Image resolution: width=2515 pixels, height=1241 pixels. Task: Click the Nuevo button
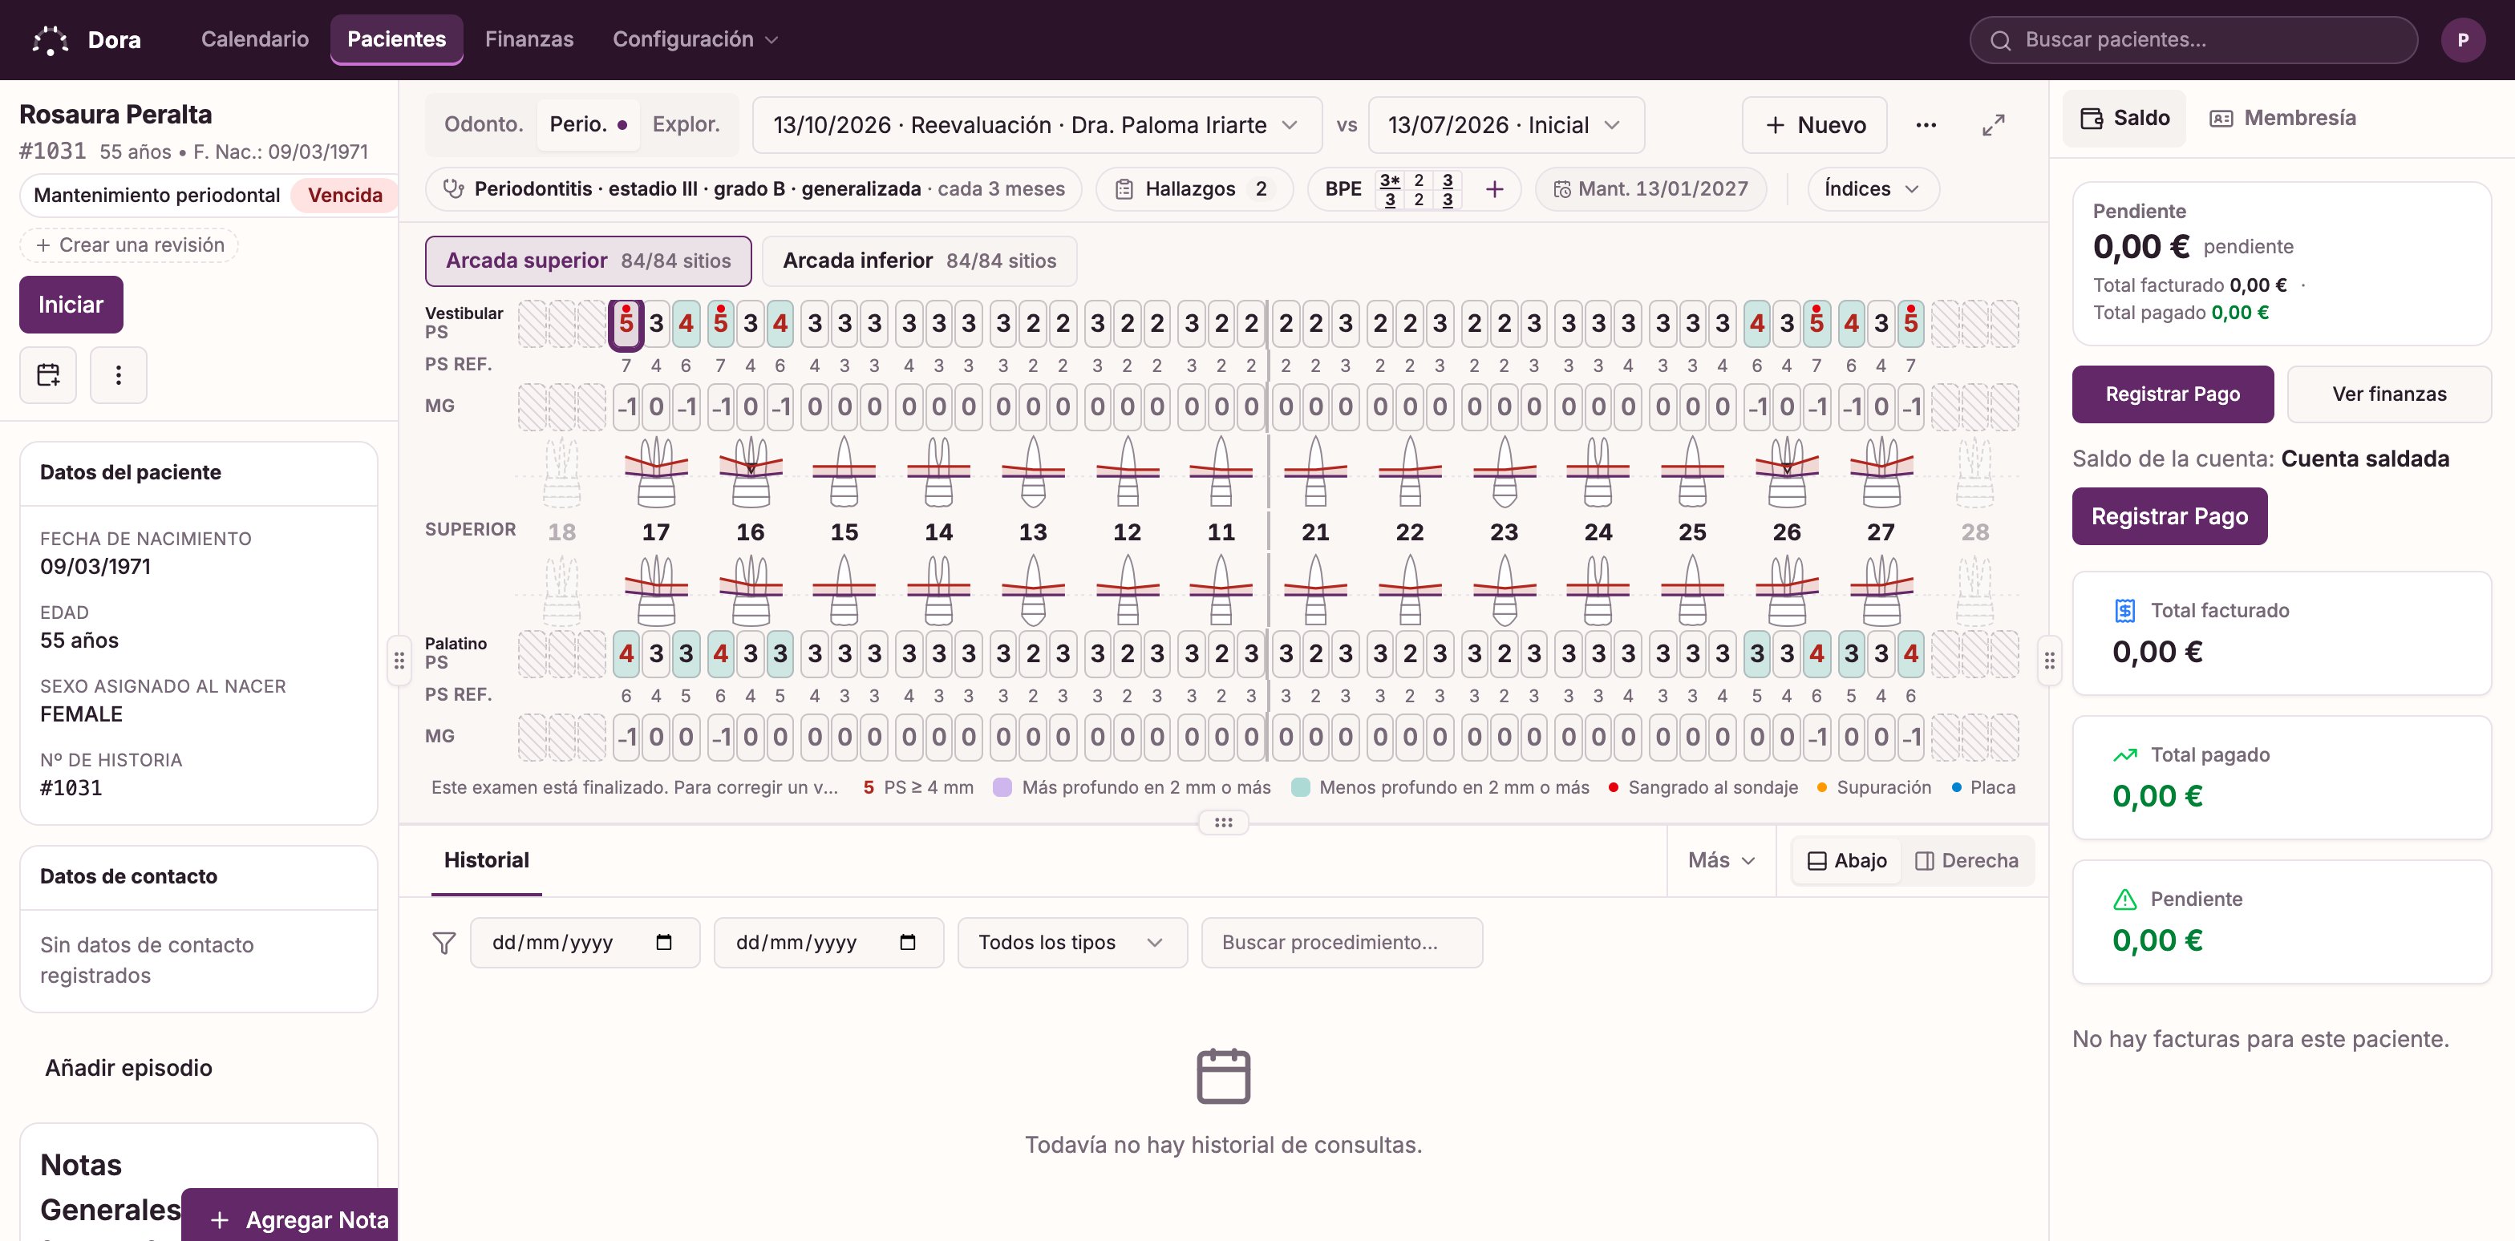[x=1815, y=125]
